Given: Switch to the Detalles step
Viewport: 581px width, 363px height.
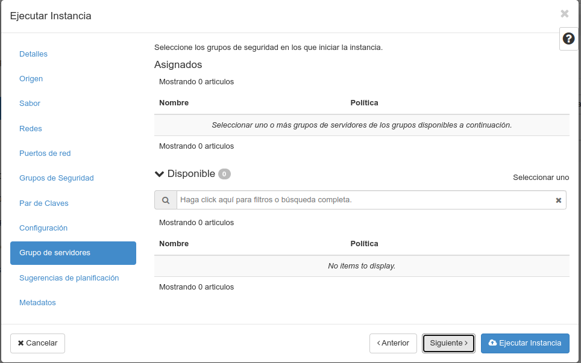Looking at the screenshot, I should click(x=33, y=54).
